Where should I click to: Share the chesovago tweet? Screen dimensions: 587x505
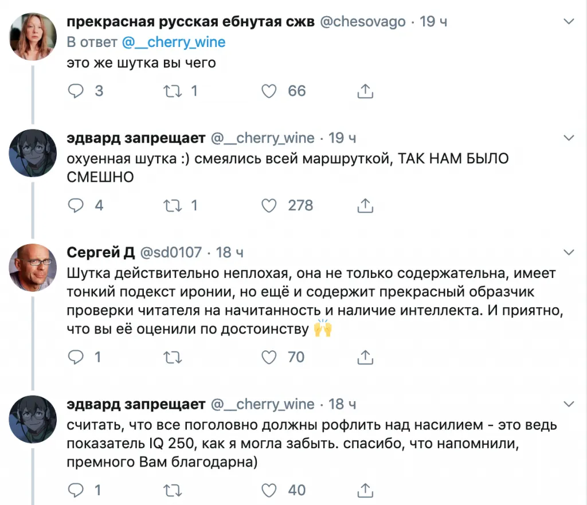click(x=365, y=91)
